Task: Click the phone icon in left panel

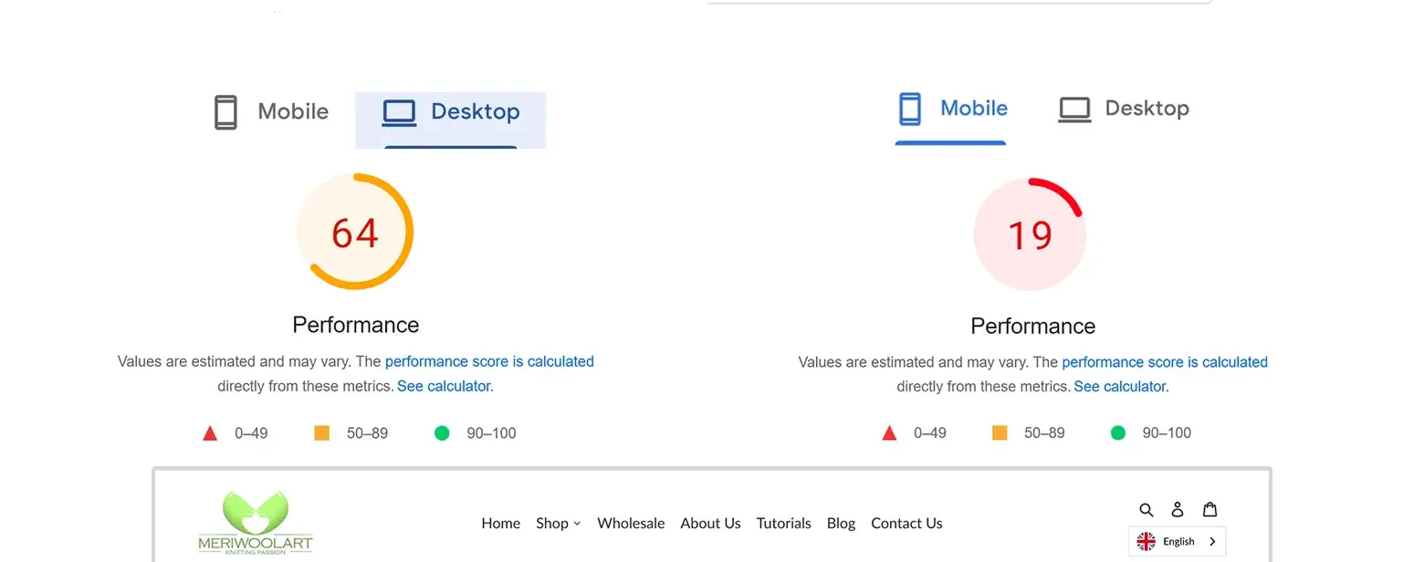Action: click(x=225, y=112)
